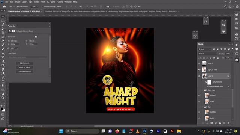Enable Show Transform Controls checkbox
Viewport: 240px width, 135px height.
pos(42,7)
